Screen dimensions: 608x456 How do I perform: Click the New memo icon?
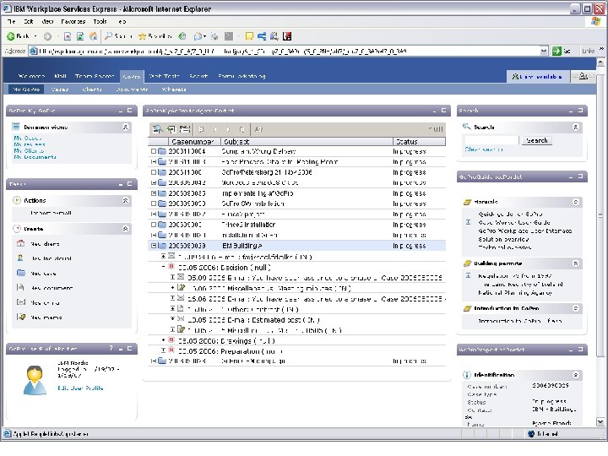20,317
